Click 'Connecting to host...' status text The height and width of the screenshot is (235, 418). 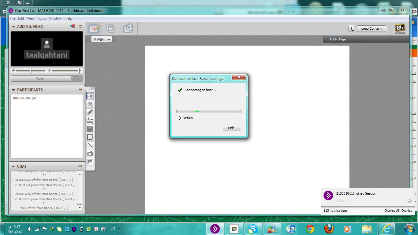[200, 90]
